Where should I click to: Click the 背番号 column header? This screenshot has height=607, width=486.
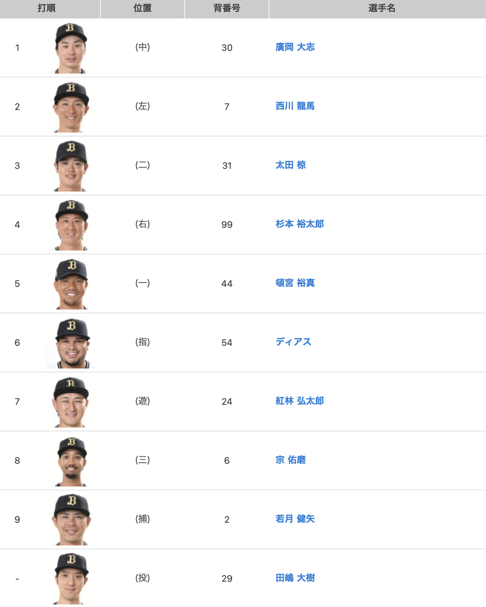tap(227, 8)
